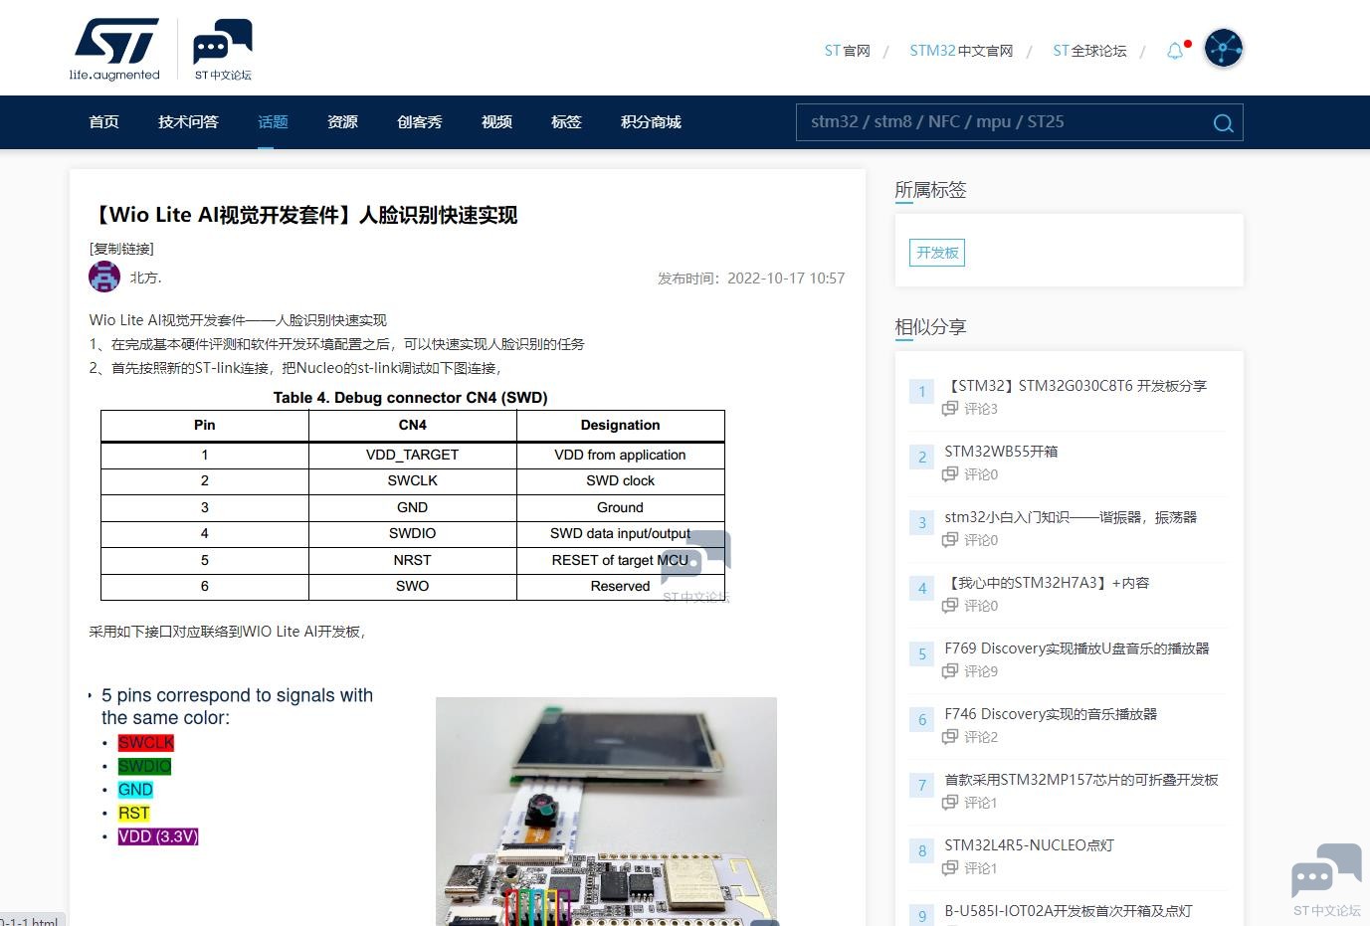Open 【STM32】STM32G030C8T6 开发板分享 post

click(1075, 386)
